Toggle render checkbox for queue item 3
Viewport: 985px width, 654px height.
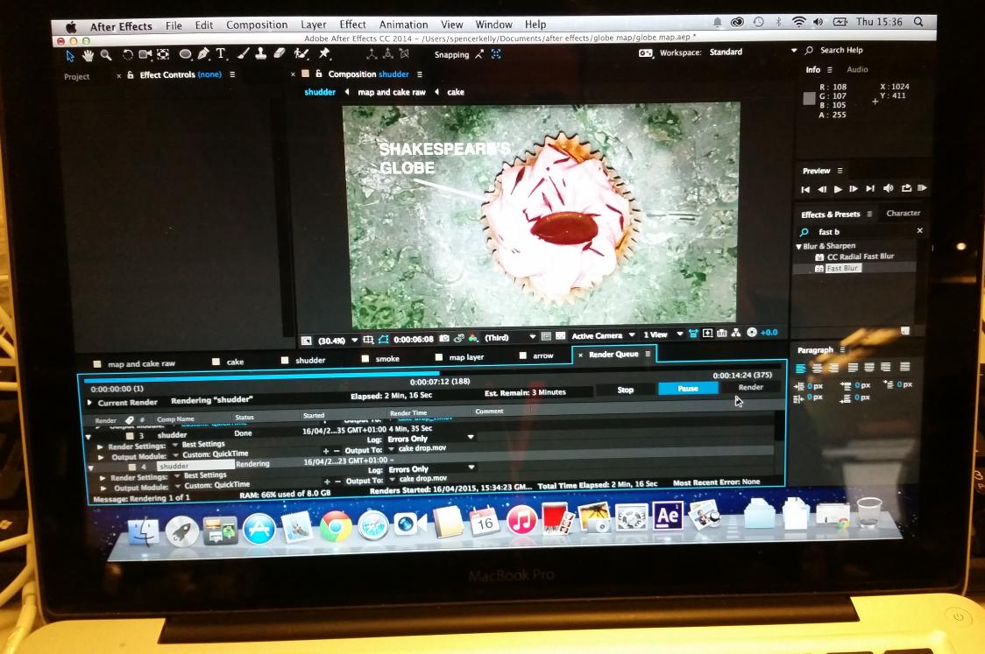point(130,436)
